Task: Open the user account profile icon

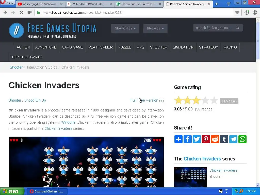Action: [x=255, y=13]
